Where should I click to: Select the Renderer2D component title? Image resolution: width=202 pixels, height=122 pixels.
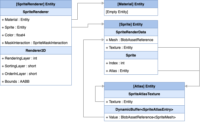coord(36,51)
